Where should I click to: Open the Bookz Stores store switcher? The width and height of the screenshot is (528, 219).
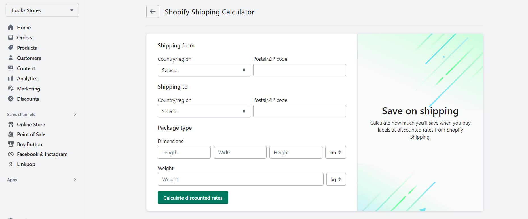point(42,10)
